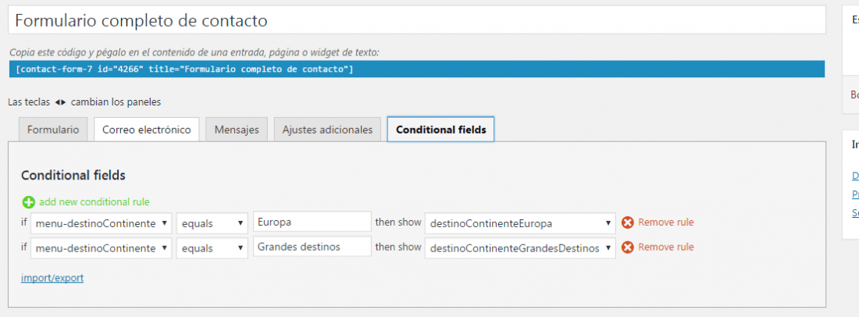The height and width of the screenshot is (317, 859).
Task: Open destinoContinenteGrandesDestinos group dropdown
Action: pos(520,248)
